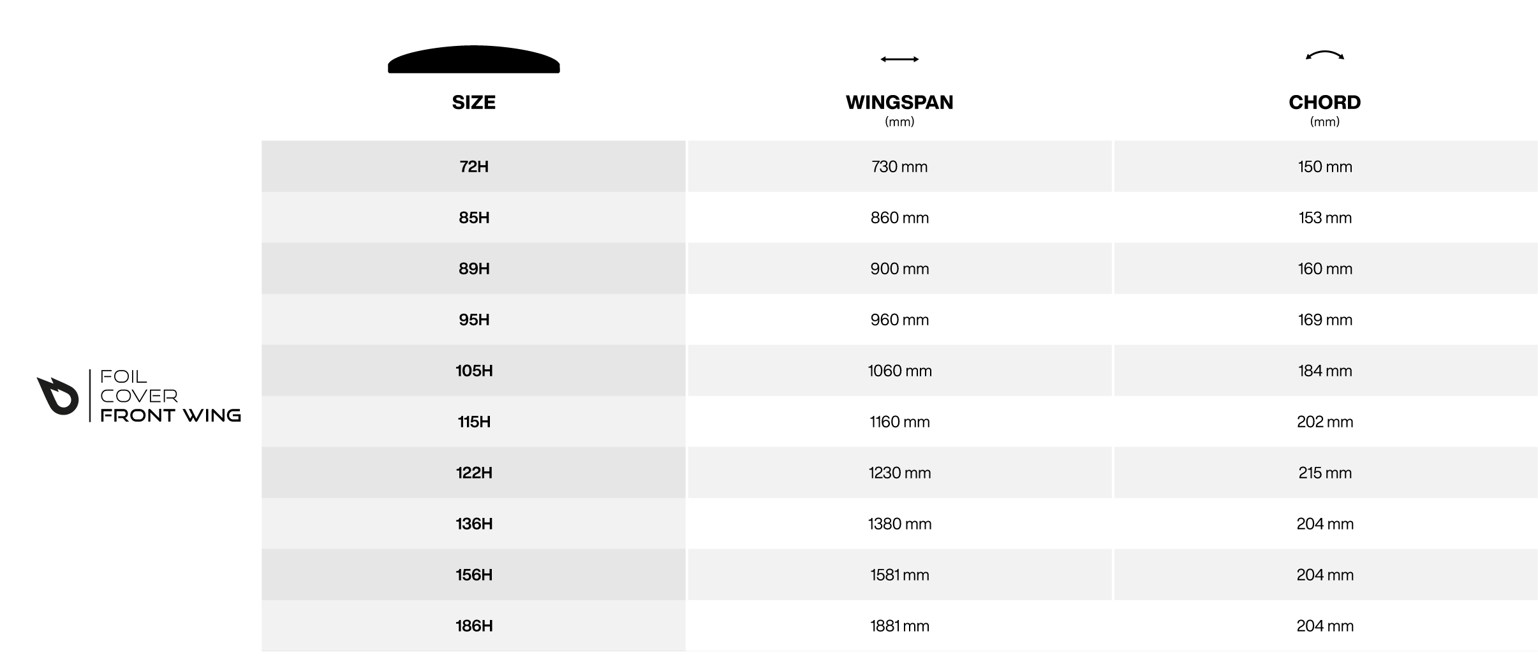Click the flame logo beside Foil Cover
The image size is (1538, 664).
tap(58, 395)
